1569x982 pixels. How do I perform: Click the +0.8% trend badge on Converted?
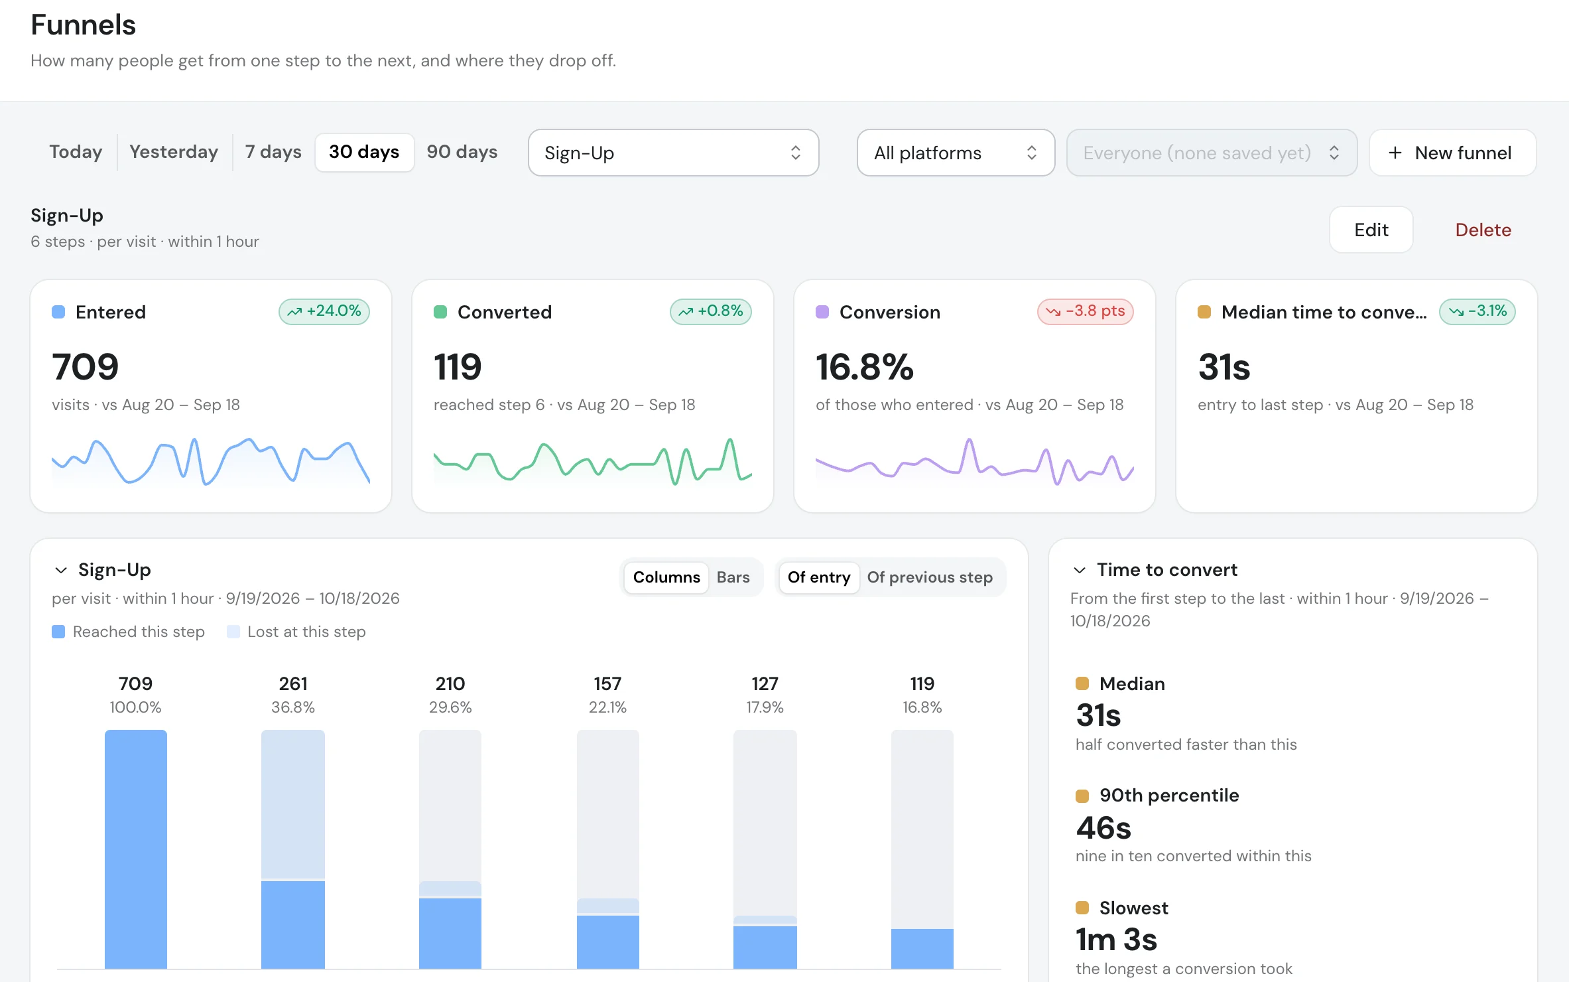(x=710, y=311)
